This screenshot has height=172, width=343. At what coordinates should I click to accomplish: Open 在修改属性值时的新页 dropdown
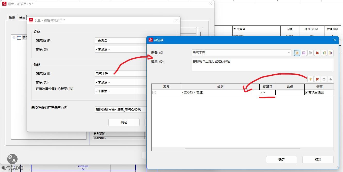pyautogui.click(x=121, y=91)
